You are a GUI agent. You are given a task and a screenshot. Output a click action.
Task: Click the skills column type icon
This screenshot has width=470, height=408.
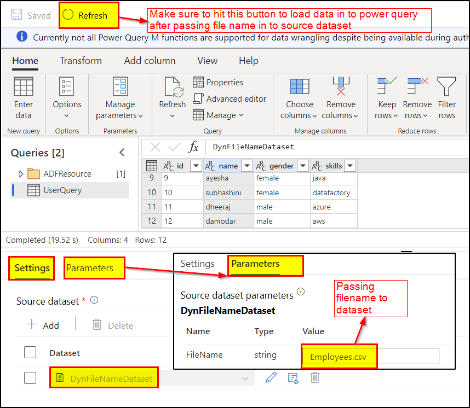317,166
